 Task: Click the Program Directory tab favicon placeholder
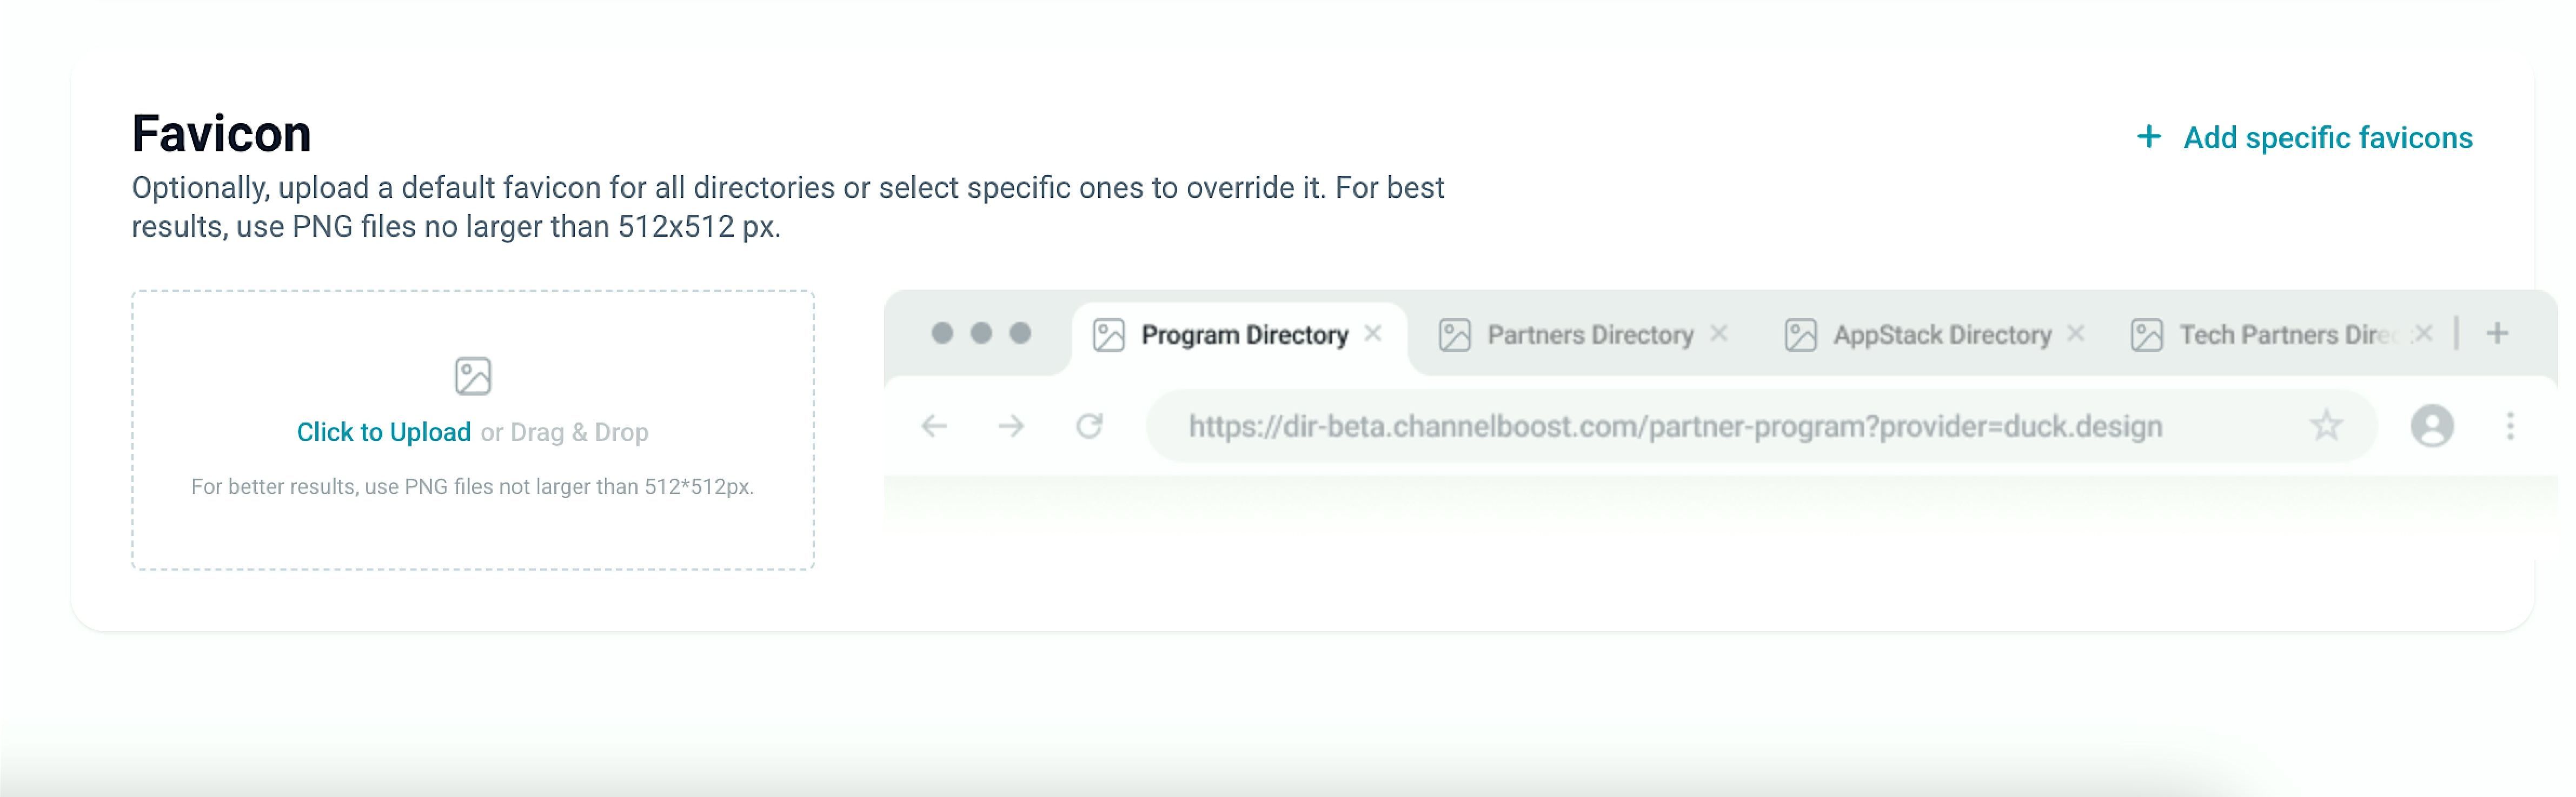coord(1108,334)
